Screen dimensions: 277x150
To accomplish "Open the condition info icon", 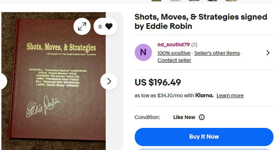I will [x=202, y=117].
